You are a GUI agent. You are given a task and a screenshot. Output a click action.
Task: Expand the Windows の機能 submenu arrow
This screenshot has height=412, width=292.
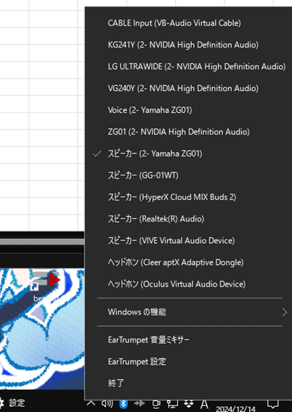285,312
